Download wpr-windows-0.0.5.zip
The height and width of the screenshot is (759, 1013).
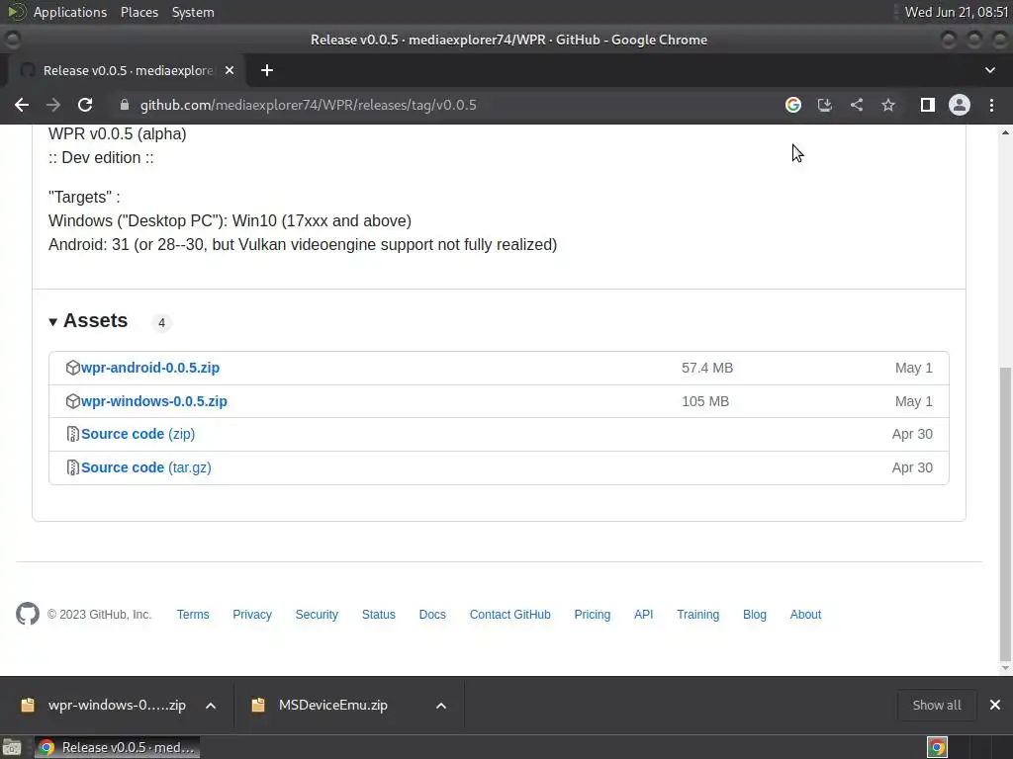click(x=153, y=401)
